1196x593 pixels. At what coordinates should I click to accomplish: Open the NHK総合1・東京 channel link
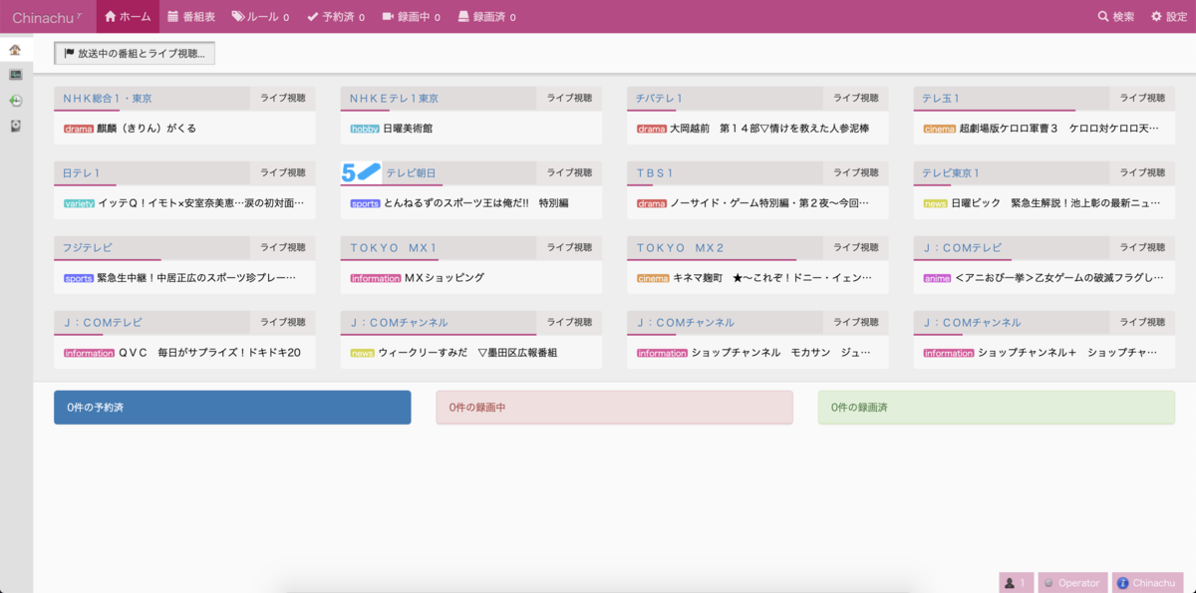[x=108, y=99]
